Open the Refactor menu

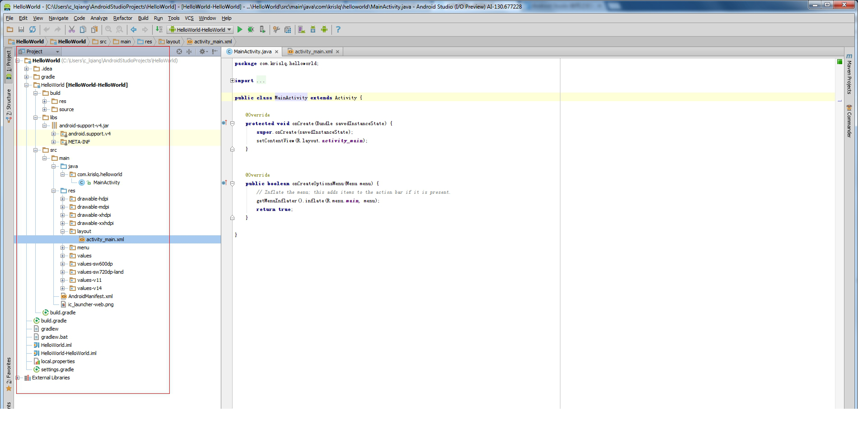122,18
